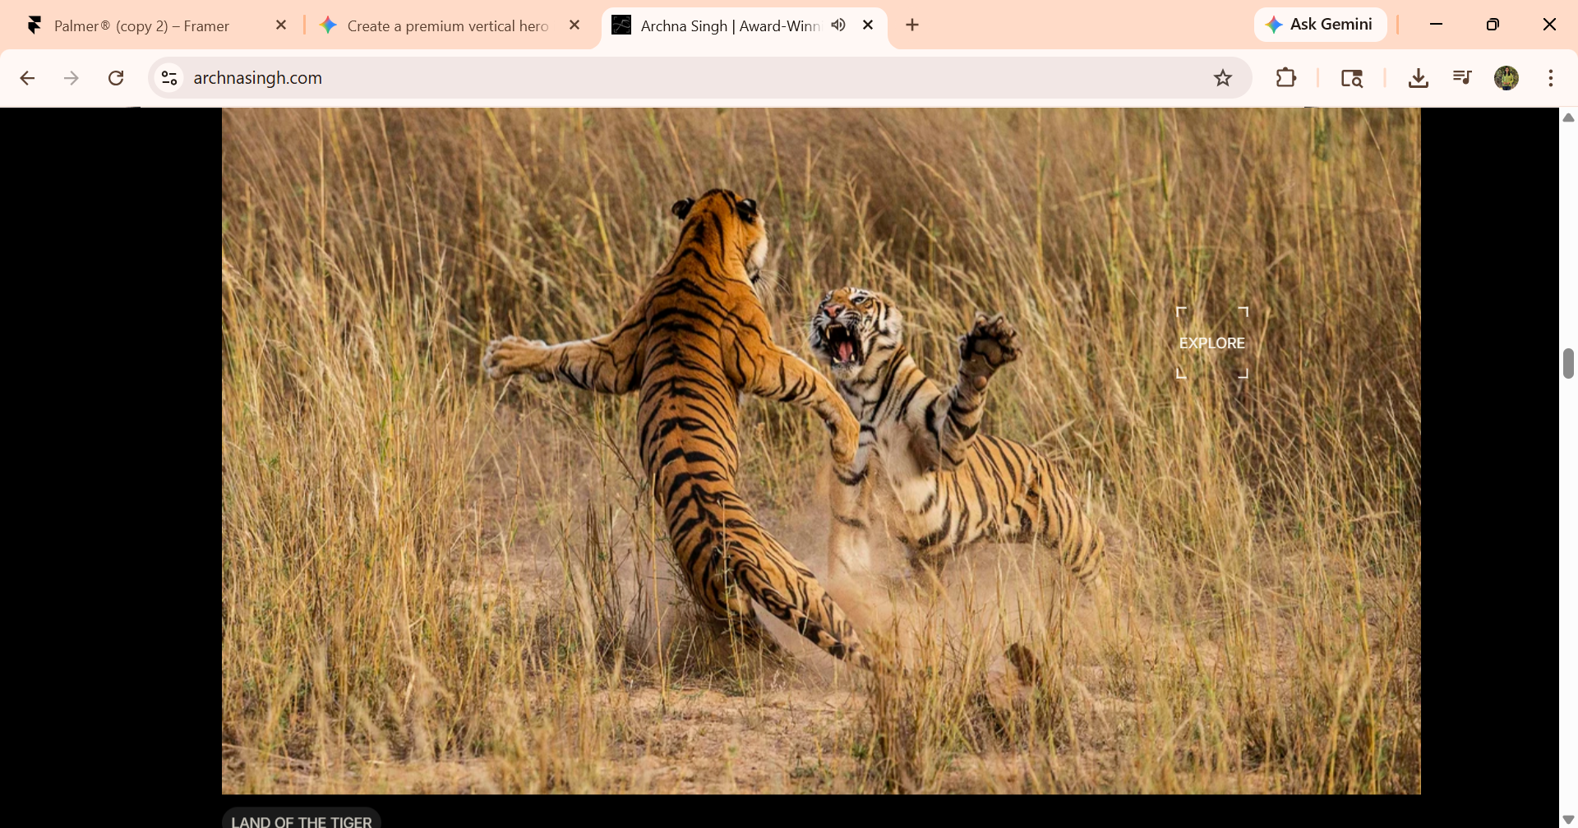Click the Ask Gemini button

point(1320,25)
